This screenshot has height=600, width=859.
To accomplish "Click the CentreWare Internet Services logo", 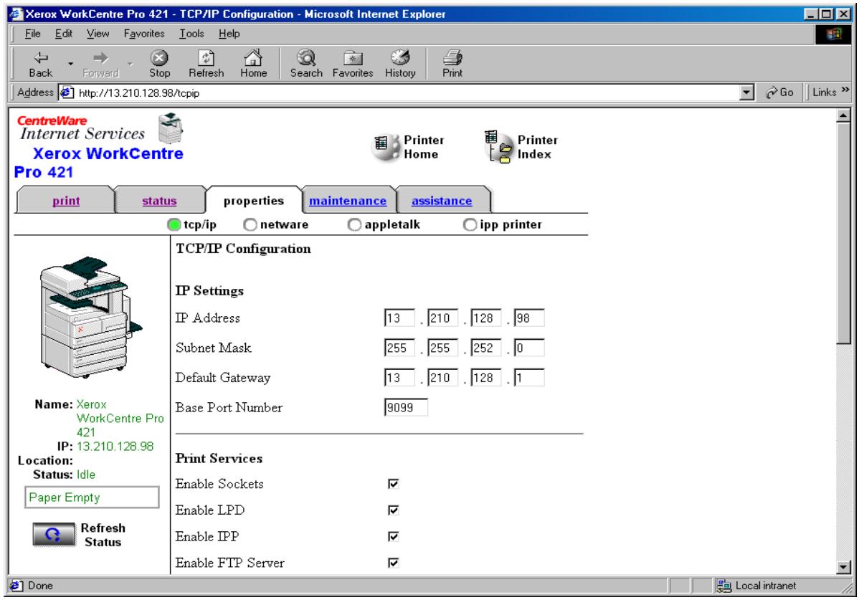I will pyautogui.click(x=82, y=128).
